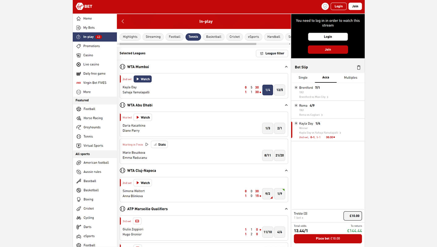
Task: Click Join in the top header
Action: coord(355,6)
